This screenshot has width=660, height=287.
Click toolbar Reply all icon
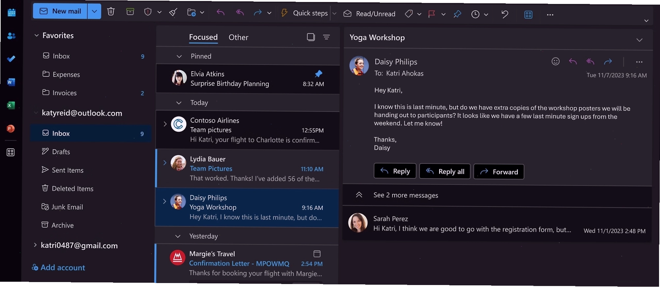240,13
